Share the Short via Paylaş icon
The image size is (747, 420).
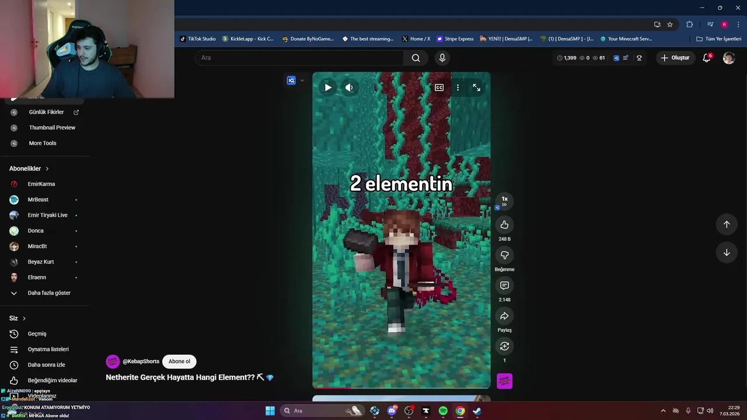tap(504, 316)
